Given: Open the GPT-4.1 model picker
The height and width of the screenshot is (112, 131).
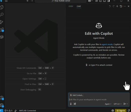Looking at the screenshot, I should [118, 104].
